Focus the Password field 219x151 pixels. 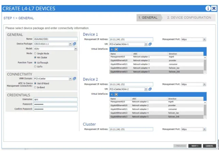pos(56,104)
